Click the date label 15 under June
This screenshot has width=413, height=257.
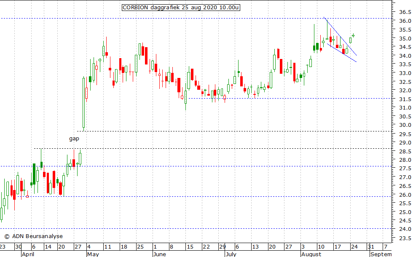pyautogui.click(x=190, y=247)
